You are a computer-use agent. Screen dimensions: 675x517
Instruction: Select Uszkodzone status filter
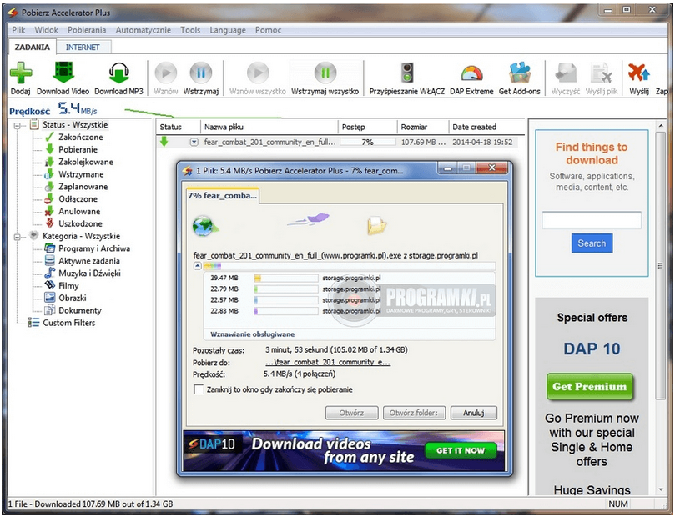pyautogui.click(x=80, y=224)
